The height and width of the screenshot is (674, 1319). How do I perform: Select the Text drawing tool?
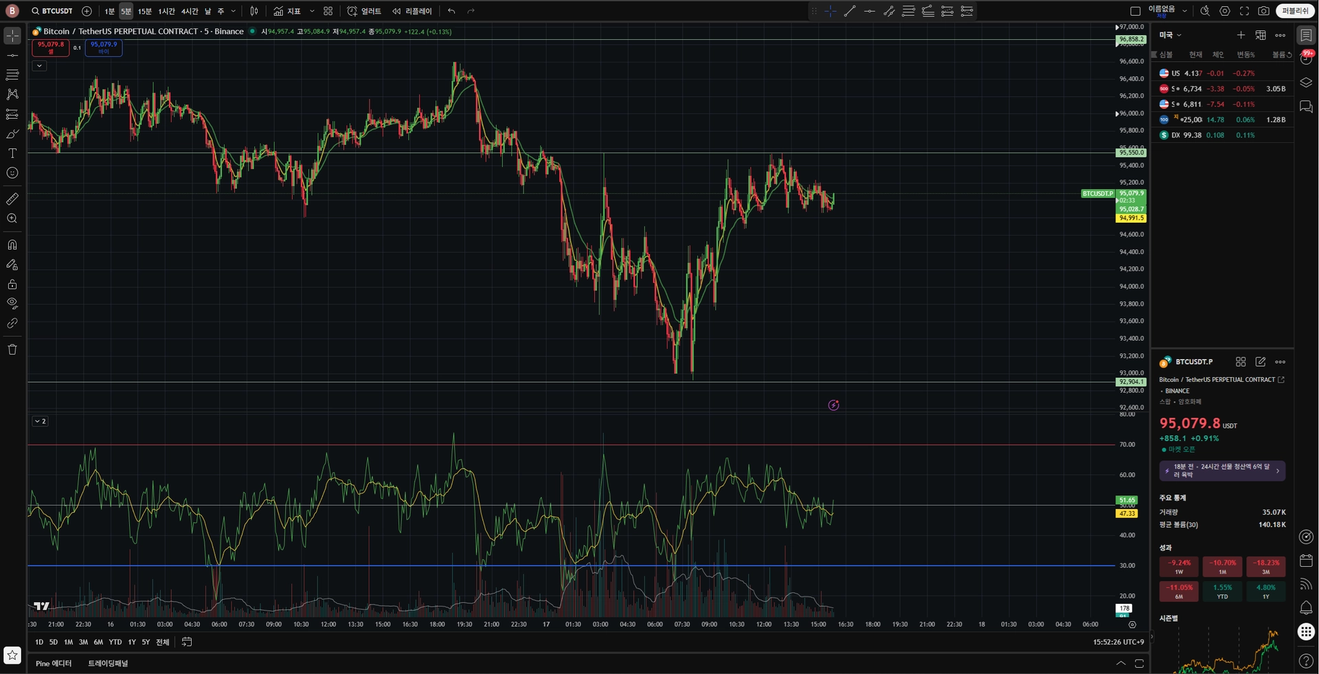(12, 153)
